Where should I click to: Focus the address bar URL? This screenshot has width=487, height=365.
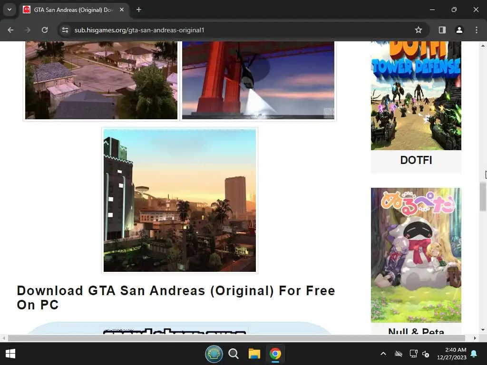click(139, 30)
